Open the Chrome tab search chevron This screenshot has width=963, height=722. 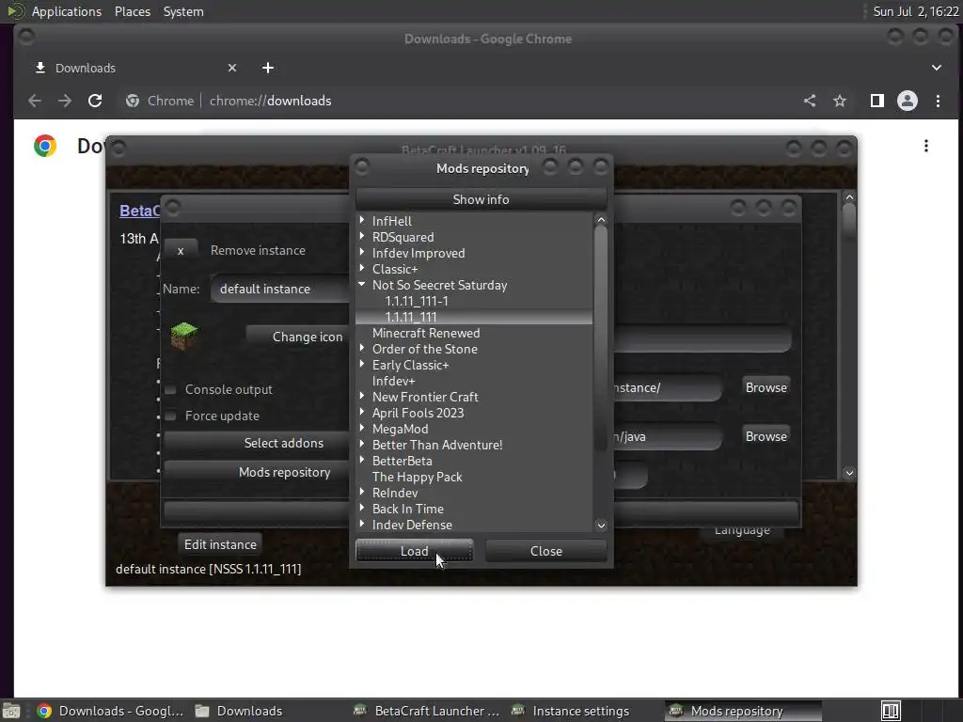[x=937, y=68]
